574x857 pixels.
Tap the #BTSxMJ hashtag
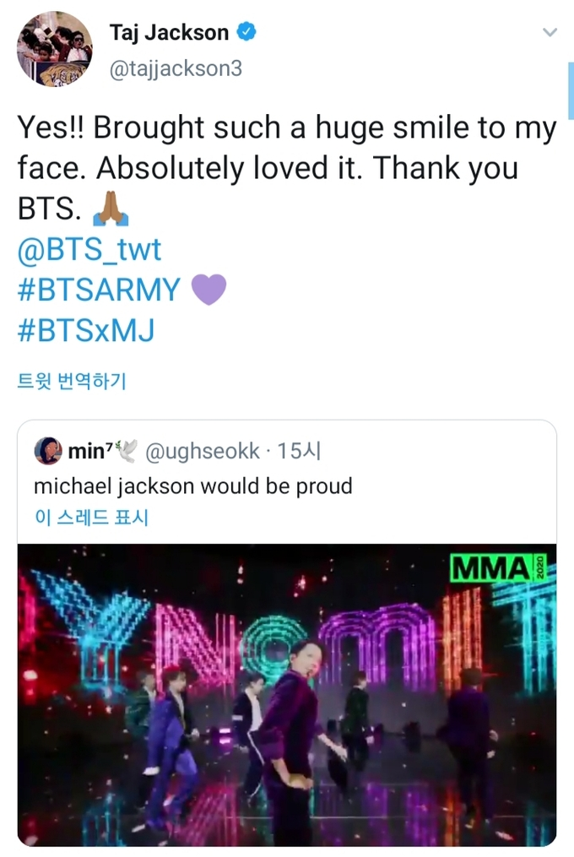pos(85,330)
